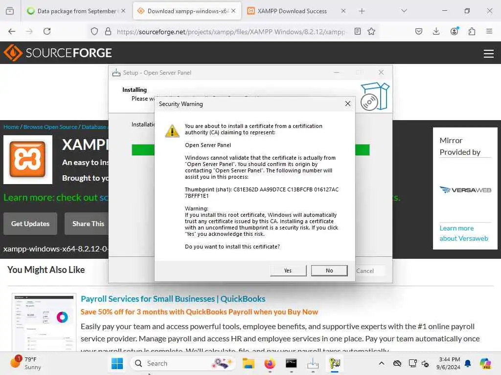Open Copilot preview from the taskbar
Viewport: 501px width, 375px height.
click(485, 363)
